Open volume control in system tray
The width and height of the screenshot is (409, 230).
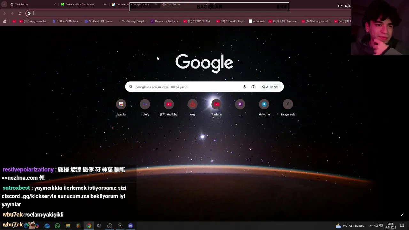(x=376, y=226)
